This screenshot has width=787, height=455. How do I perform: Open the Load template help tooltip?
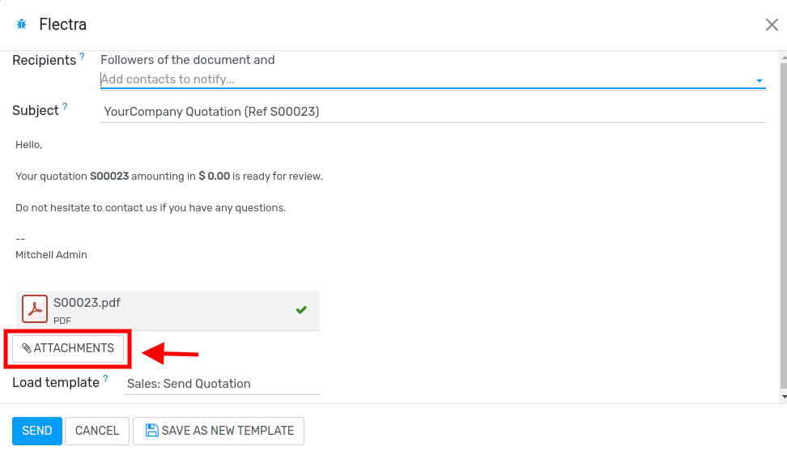[105, 379]
